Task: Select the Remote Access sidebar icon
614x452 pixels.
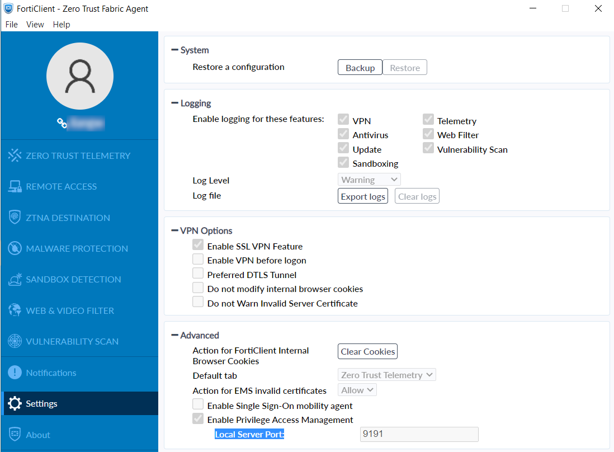Action: tap(15, 186)
